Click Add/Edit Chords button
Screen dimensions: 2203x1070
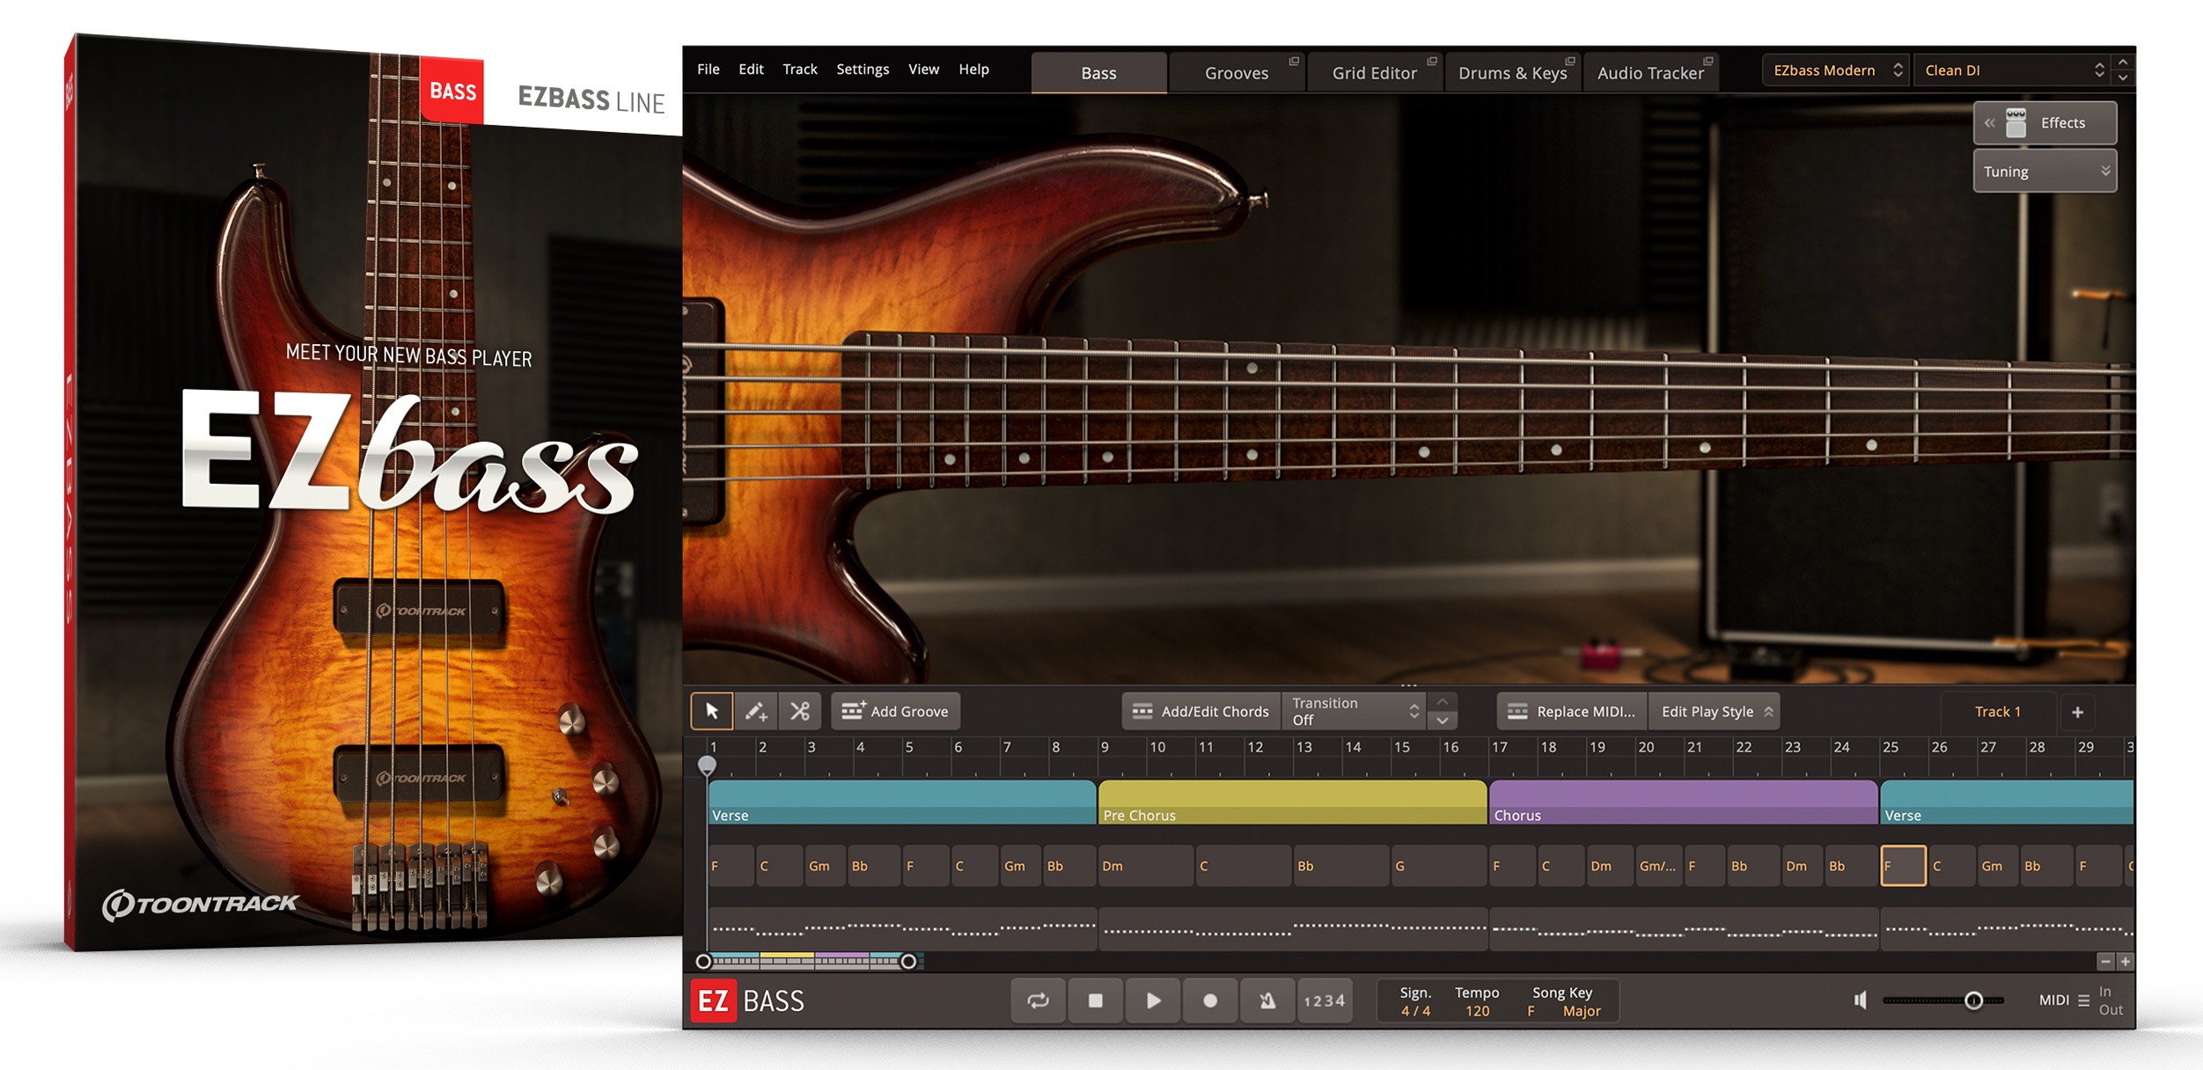(x=1201, y=711)
